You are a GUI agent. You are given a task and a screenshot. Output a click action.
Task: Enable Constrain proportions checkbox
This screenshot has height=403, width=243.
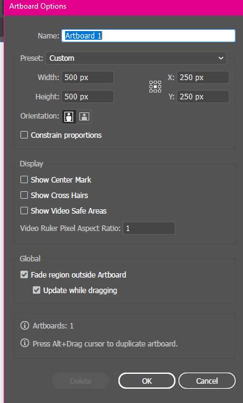click(x=24, y=135)
